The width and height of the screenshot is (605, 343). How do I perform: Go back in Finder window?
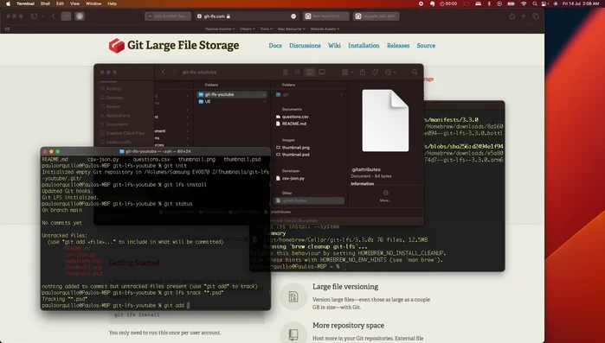164,72
